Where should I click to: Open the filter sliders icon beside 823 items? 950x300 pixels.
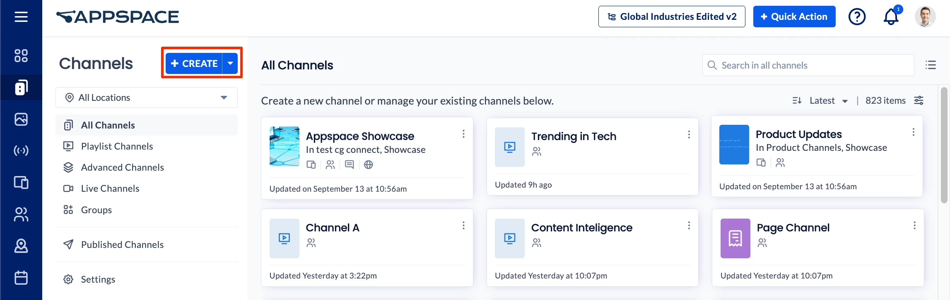[919, 100]
